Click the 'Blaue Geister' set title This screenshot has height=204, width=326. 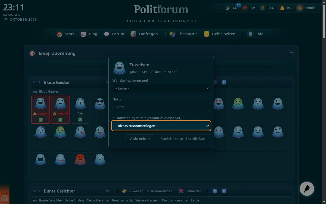point(57,82)
